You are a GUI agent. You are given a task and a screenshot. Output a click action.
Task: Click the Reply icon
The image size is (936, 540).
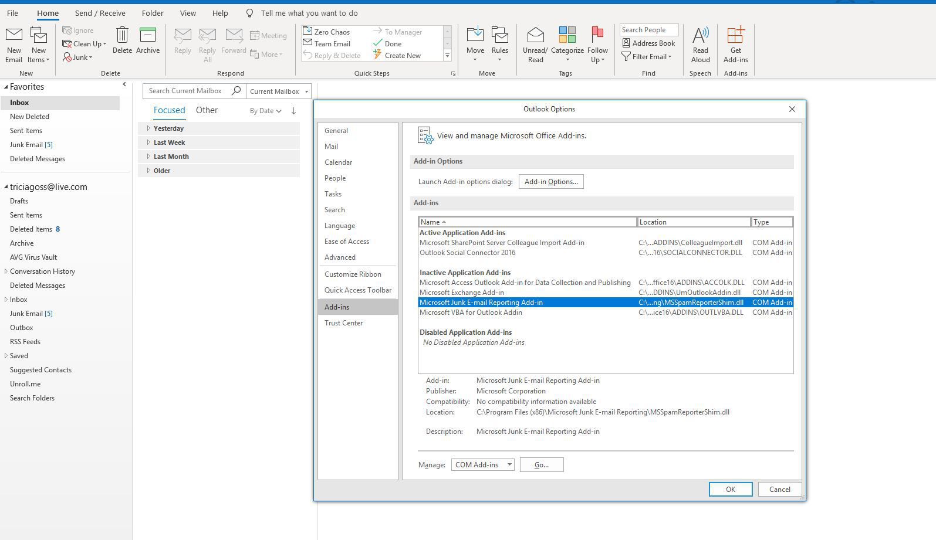click(183, 36)
